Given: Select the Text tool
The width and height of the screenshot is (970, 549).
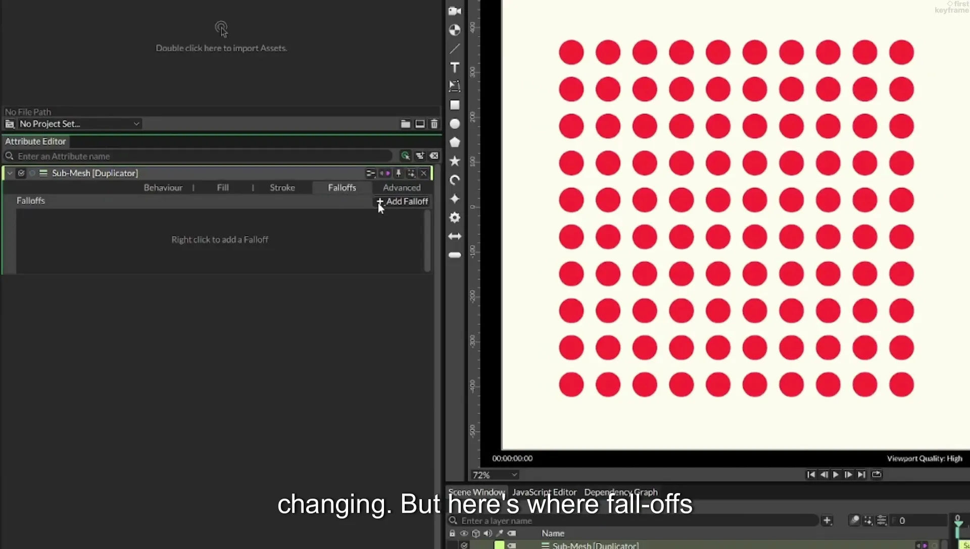Looking at the screenshot, I should point(455,68).
